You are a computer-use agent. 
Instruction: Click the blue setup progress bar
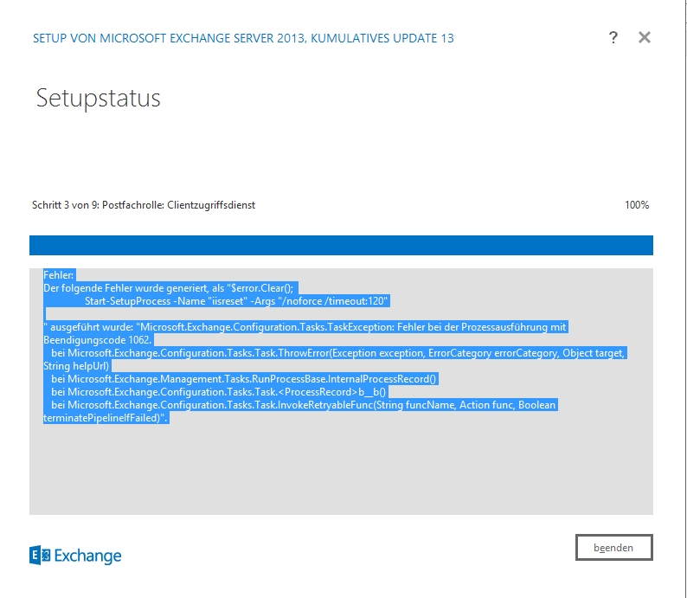pyautogui.click(x=341, y=245)
